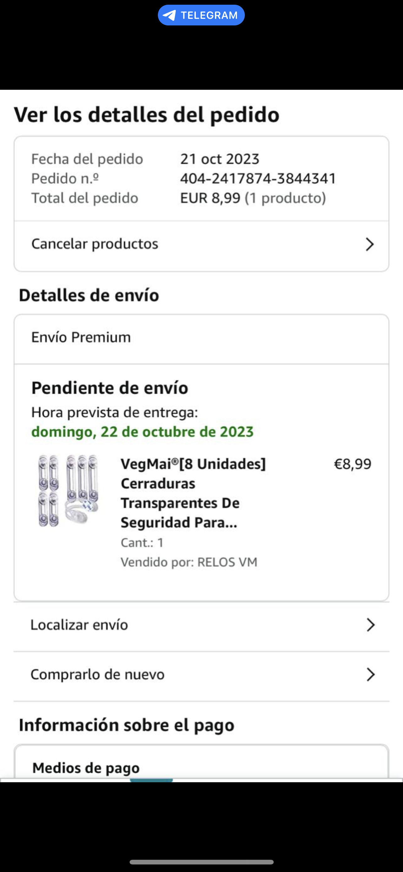Select Comprarlo de nuevo row
This screenshot has height=872, width=403.
point(97,675)
